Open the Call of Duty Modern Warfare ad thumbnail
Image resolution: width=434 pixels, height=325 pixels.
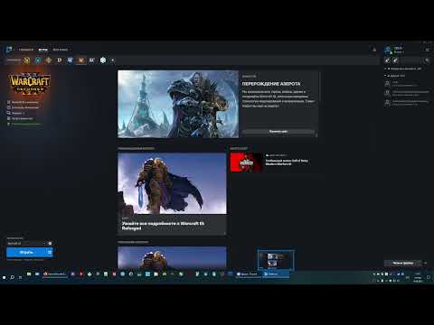(246, 162)
